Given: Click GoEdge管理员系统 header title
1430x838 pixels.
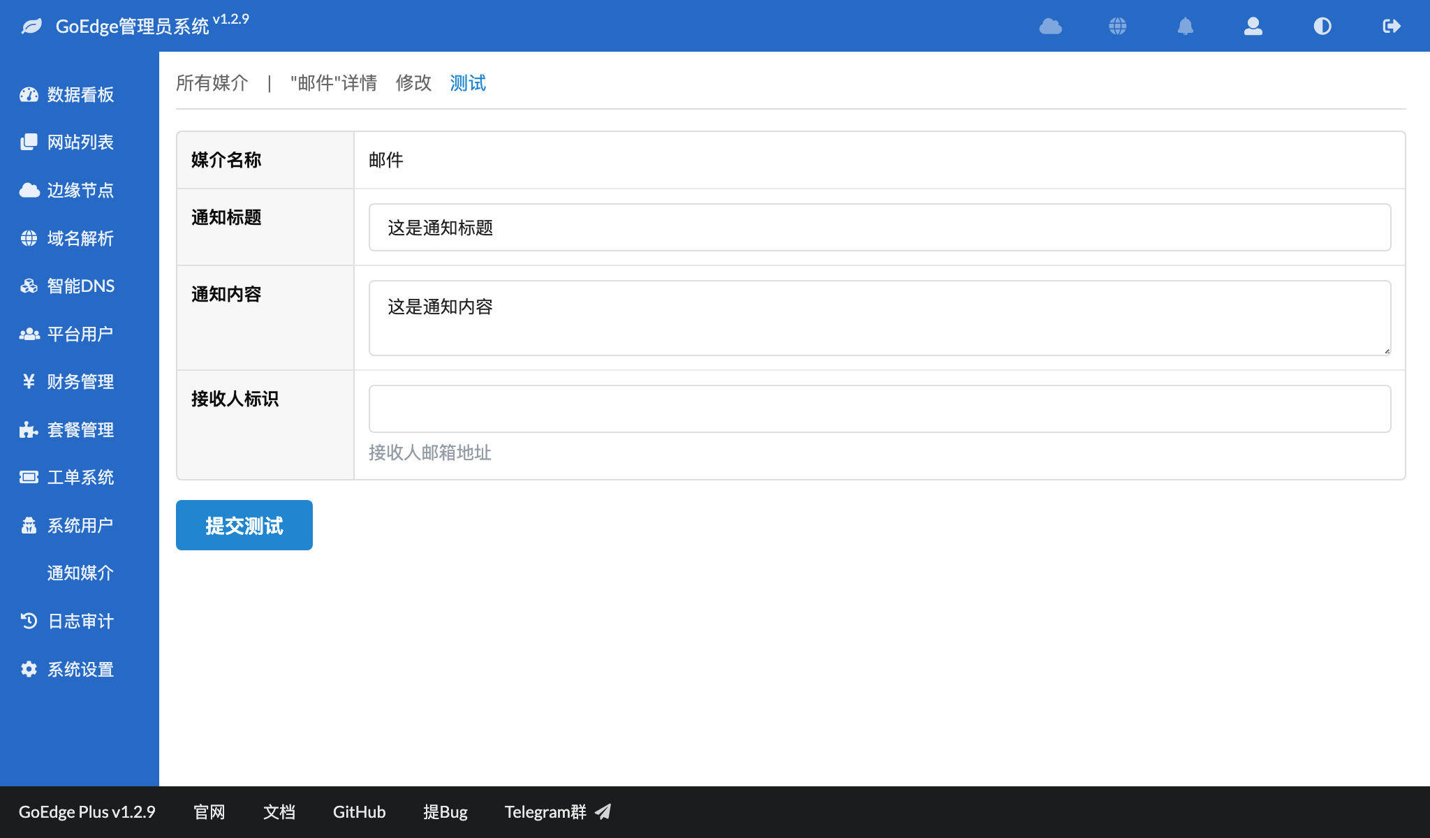Looking at the screenshot, I should [x=132, y=27].
